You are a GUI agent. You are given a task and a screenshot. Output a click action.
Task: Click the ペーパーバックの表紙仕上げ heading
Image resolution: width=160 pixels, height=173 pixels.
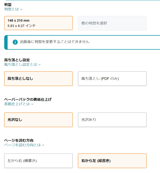pos(28,99)
